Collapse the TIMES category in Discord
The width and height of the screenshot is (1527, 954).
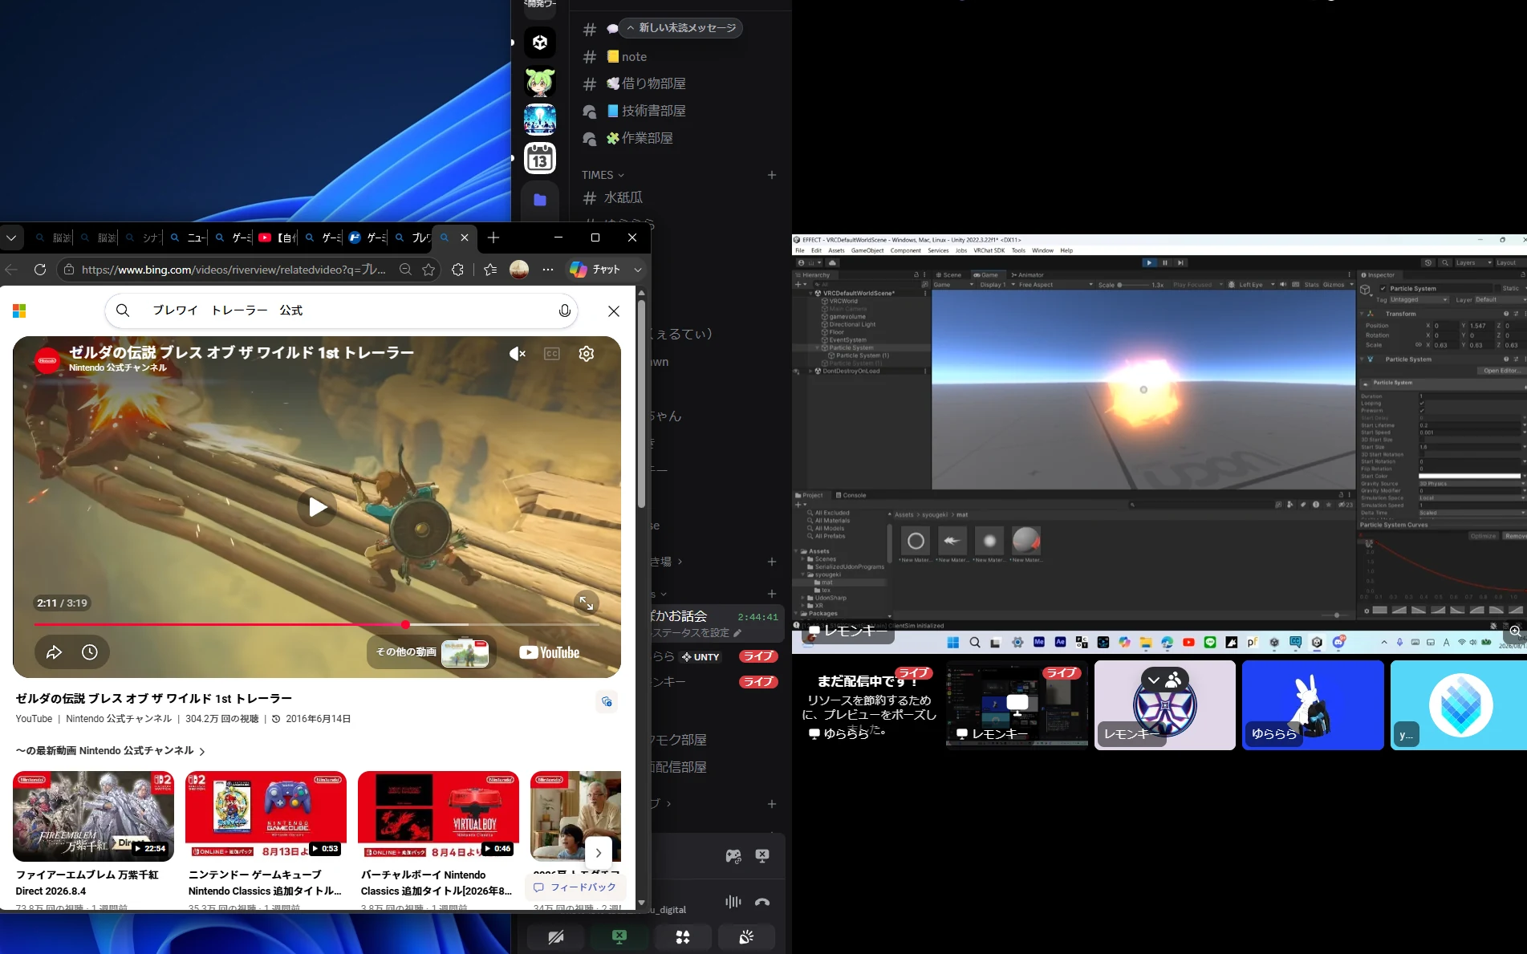pos(603,175)
